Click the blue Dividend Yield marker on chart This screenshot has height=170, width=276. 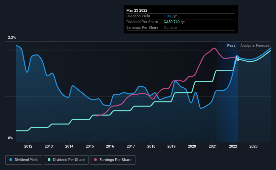[x=238, y=57]
